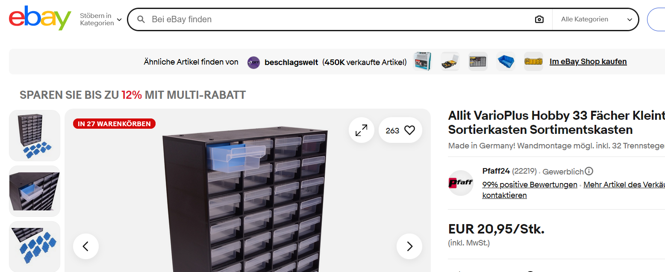Click the Pfaff seller logo

click(x=461, y=183)
